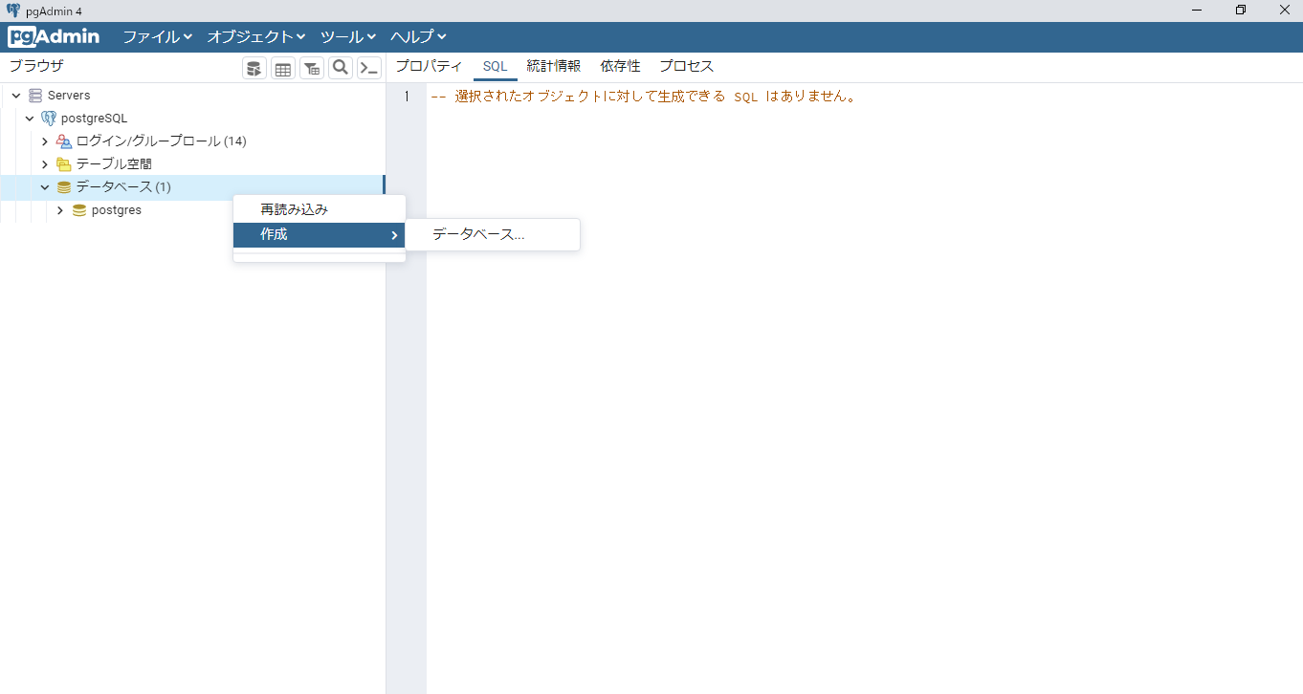Click the postgres database icon
Viewport: 1303px width, 694px height.
tap(79, 210)
